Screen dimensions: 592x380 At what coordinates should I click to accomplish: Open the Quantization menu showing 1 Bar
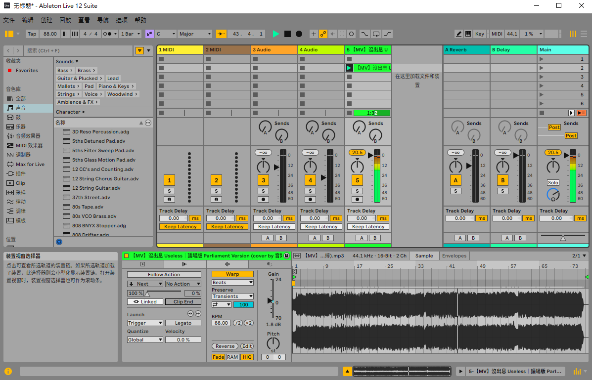(x=131, y=34)
